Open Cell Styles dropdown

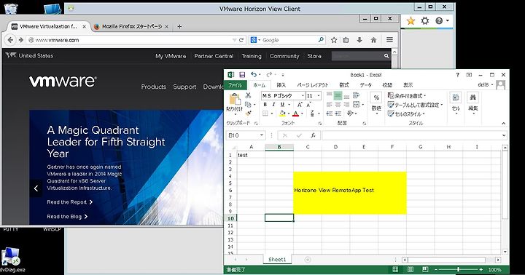pos(406,114)
